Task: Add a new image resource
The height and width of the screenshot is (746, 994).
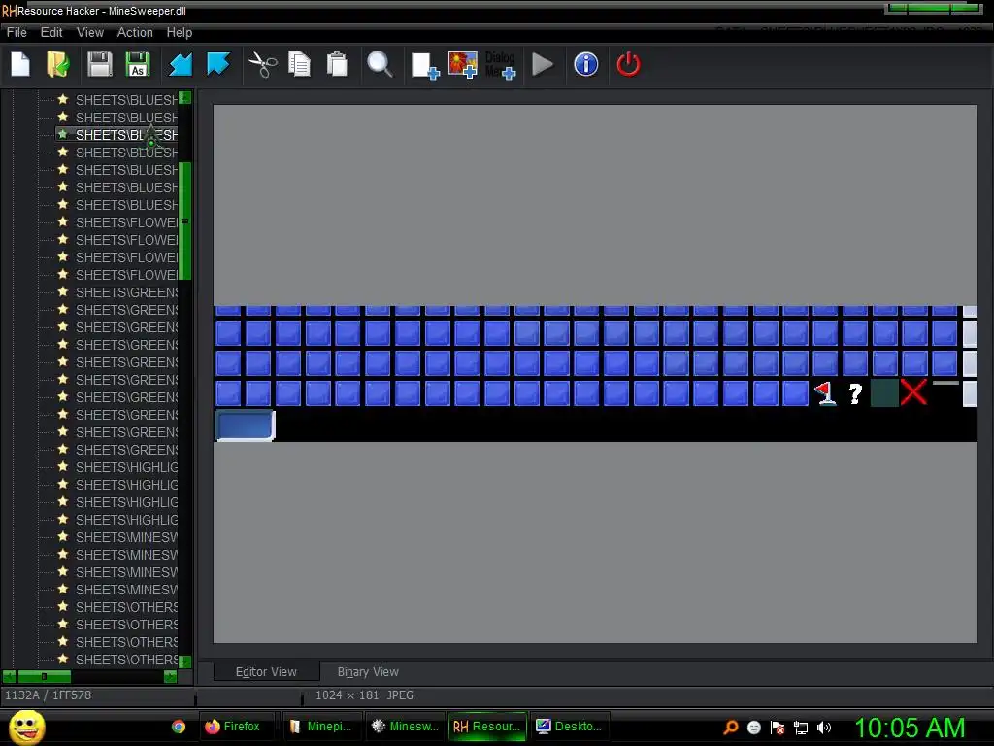Action: 463,65
